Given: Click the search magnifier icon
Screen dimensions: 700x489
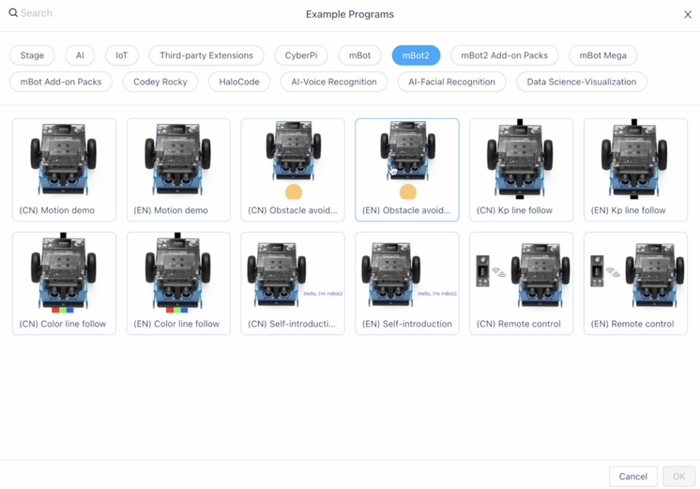Looking at the screenshot, I should pos(13,13).
